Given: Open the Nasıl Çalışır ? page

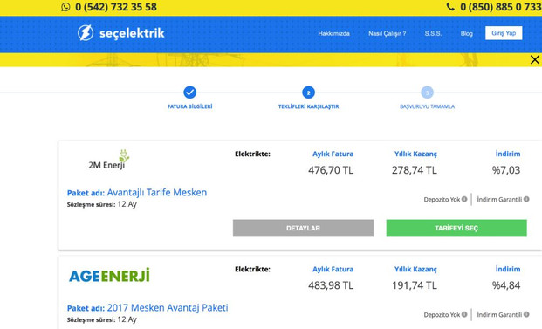Looking at the screenshot, I should [388, 33].
